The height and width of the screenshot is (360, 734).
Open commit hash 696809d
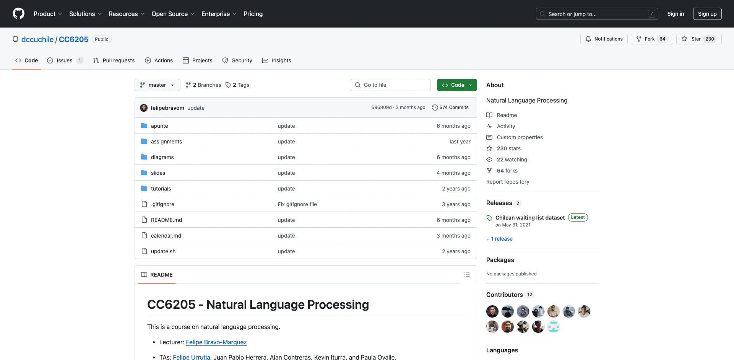coord(381,108)
